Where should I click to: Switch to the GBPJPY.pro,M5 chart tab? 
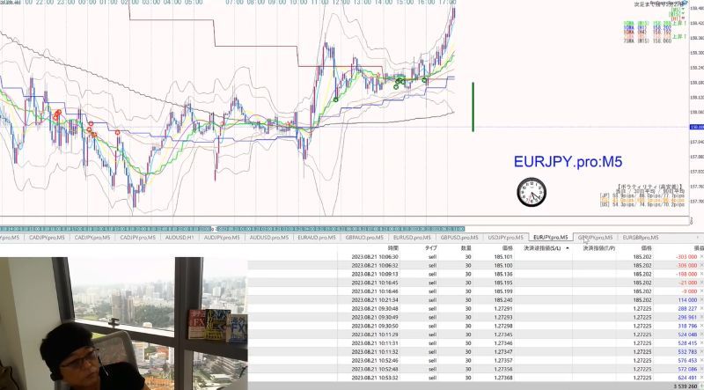point(595,237)
